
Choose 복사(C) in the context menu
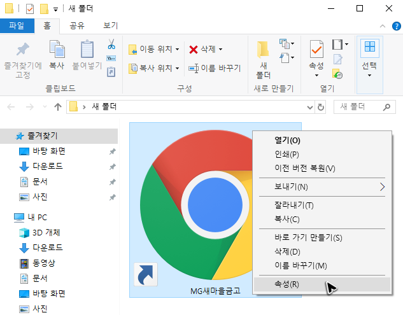(x=322, y=219)
